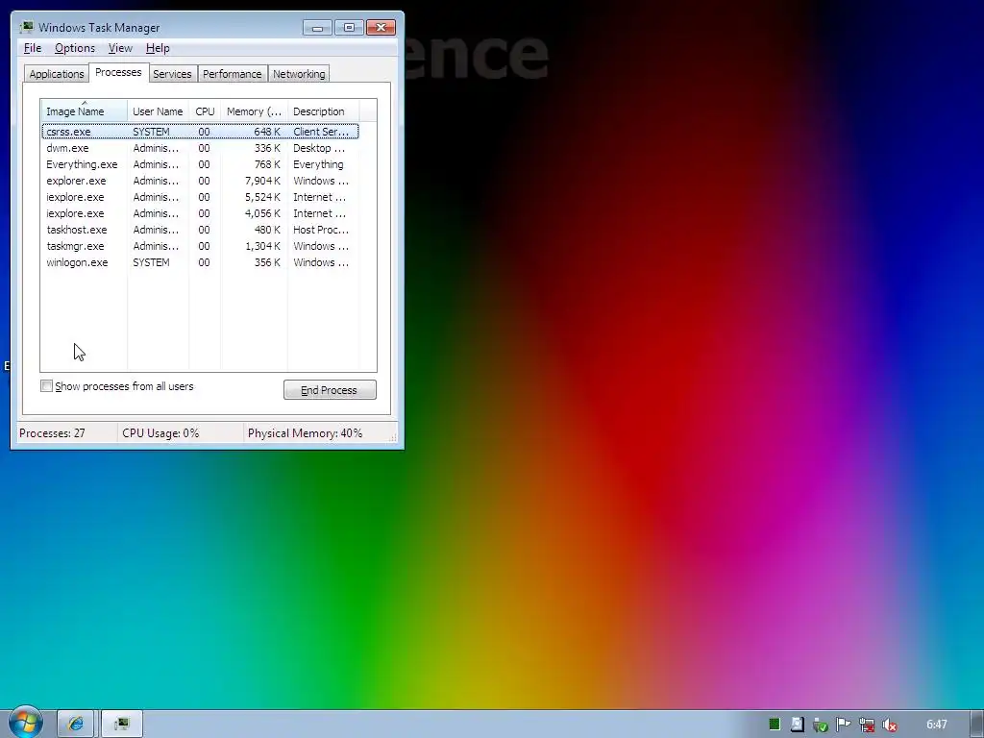Select the iexplore.exe row using 5,524 K
Viewport: 984px width, 738px height.
[x=200, y=197]
